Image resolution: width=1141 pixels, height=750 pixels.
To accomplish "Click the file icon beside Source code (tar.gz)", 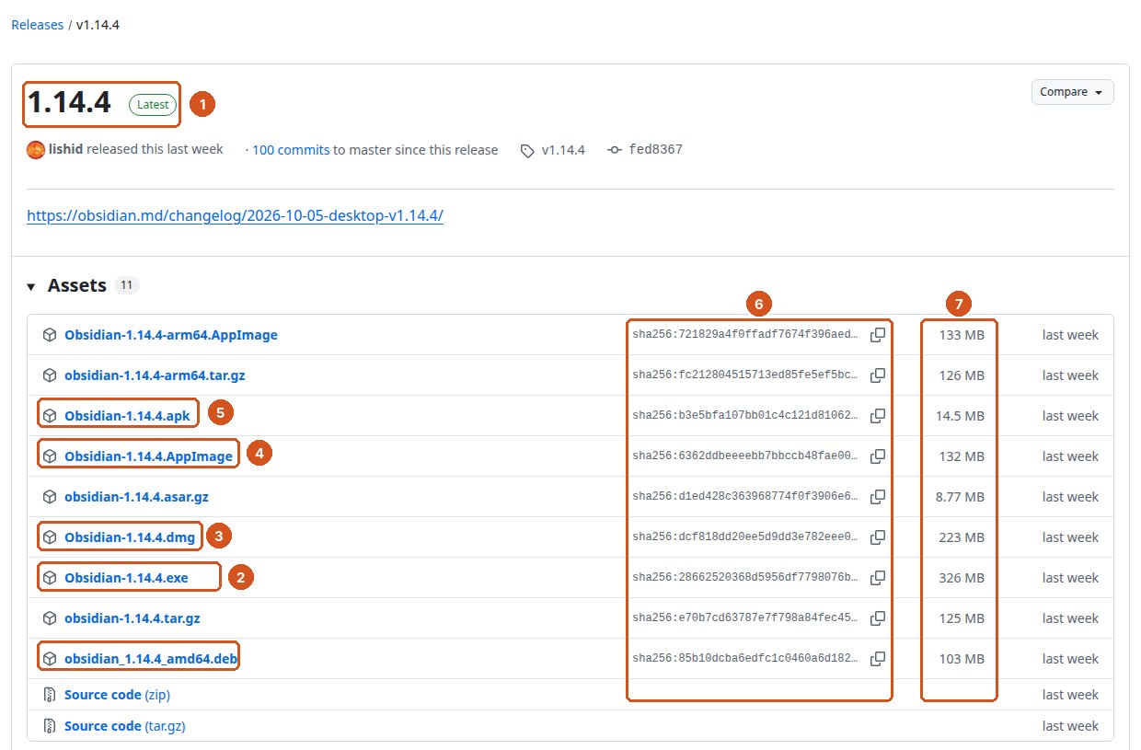I will [x=50, y=726].
